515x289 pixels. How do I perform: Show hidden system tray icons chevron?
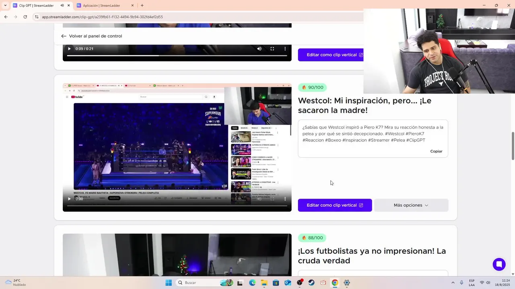click(453, 283)
